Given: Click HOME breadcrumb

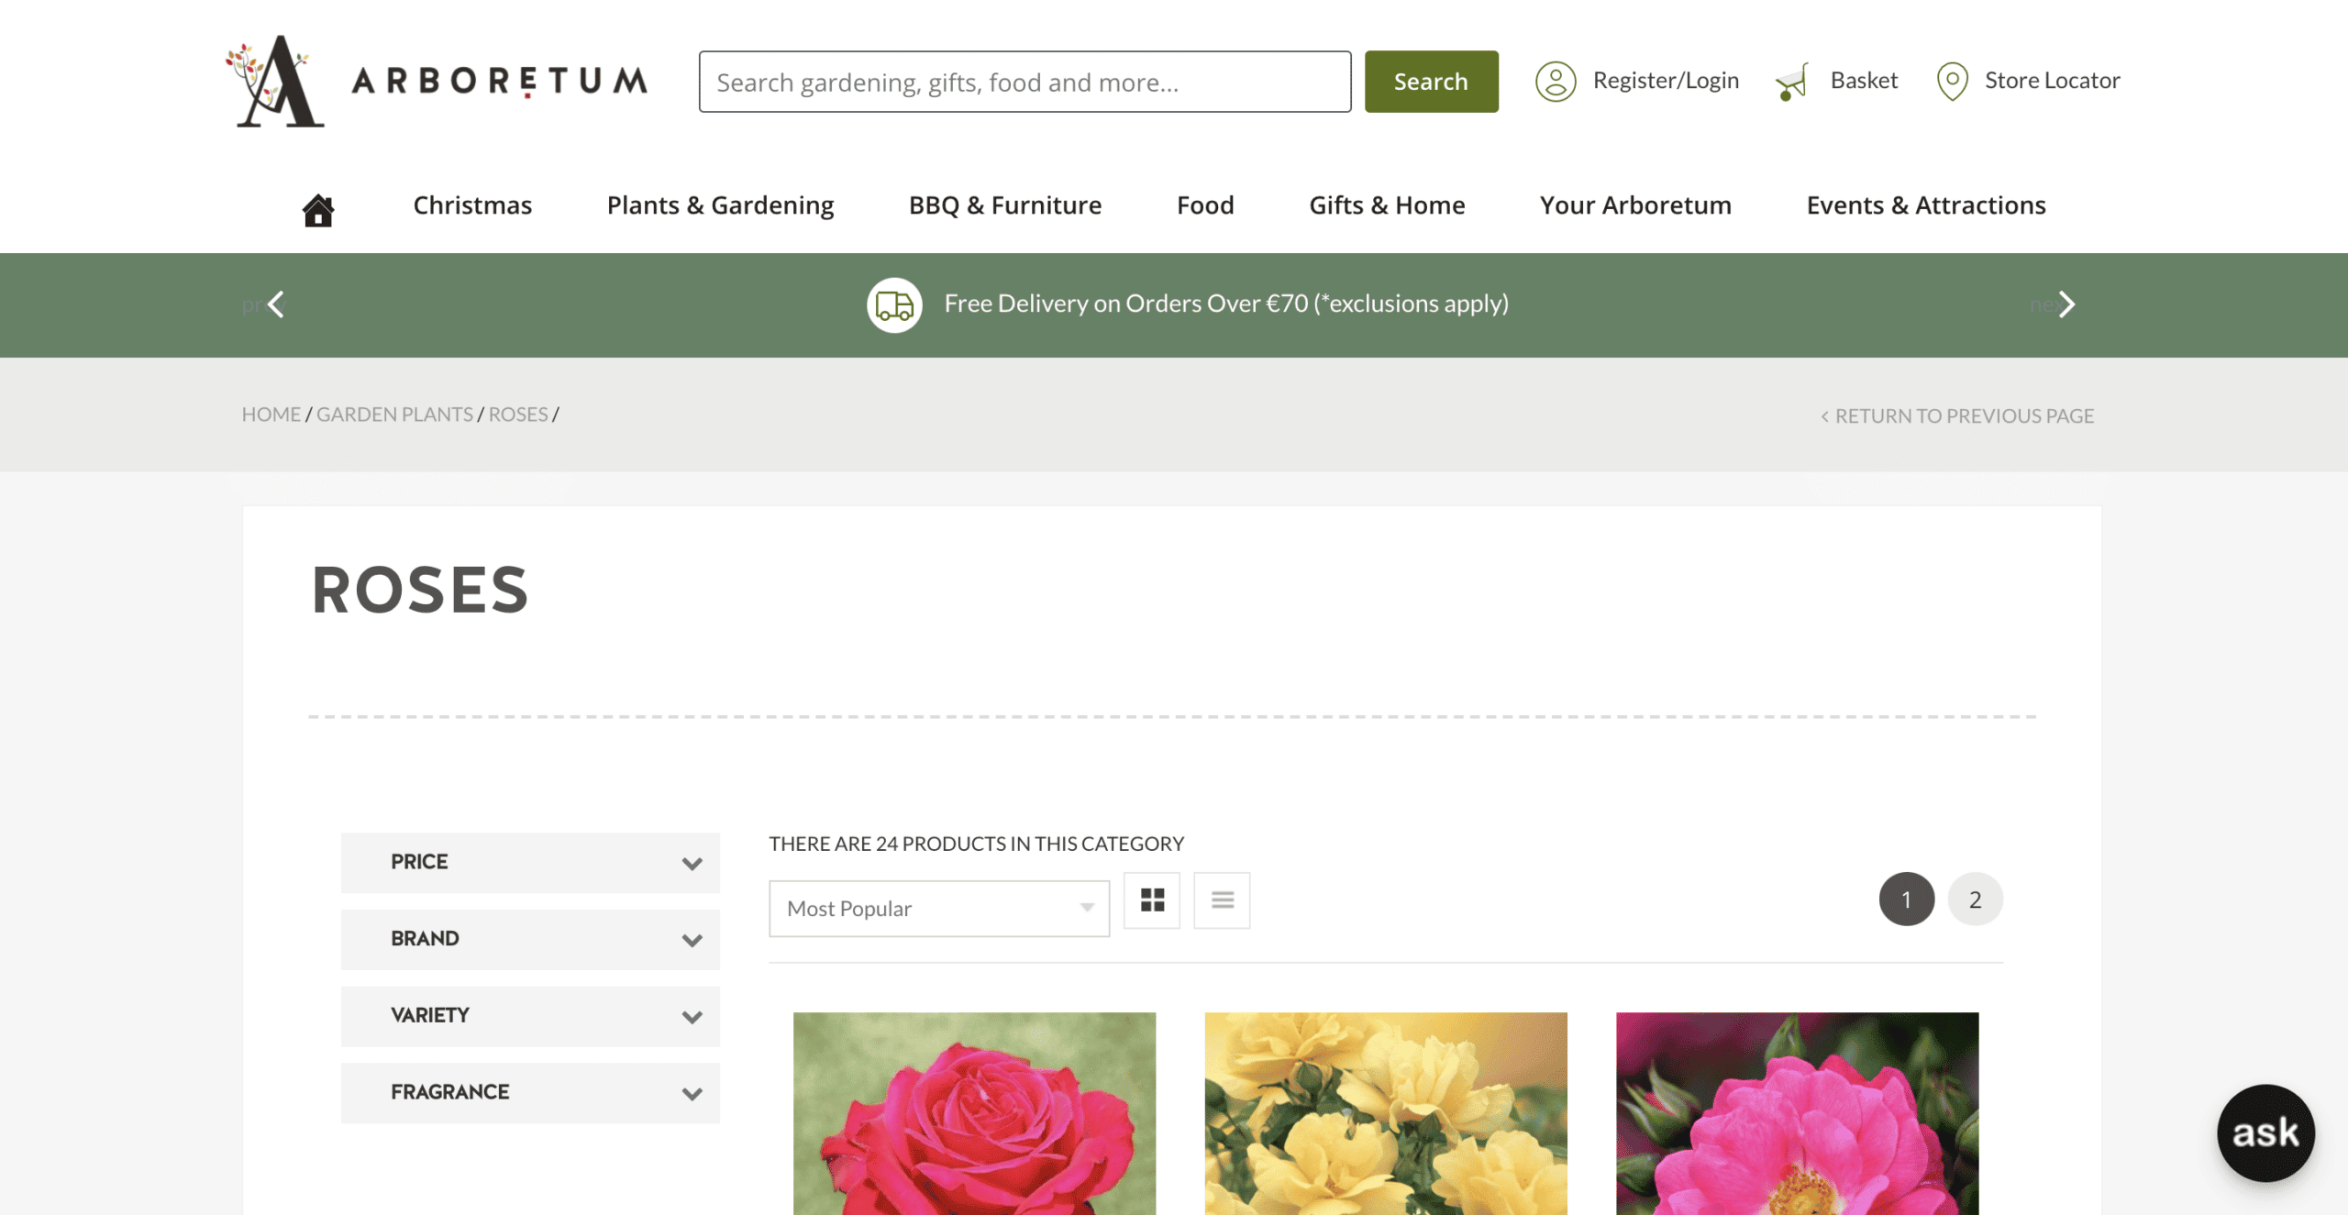Looking at the screenshot, I should (x=271, y=414).
